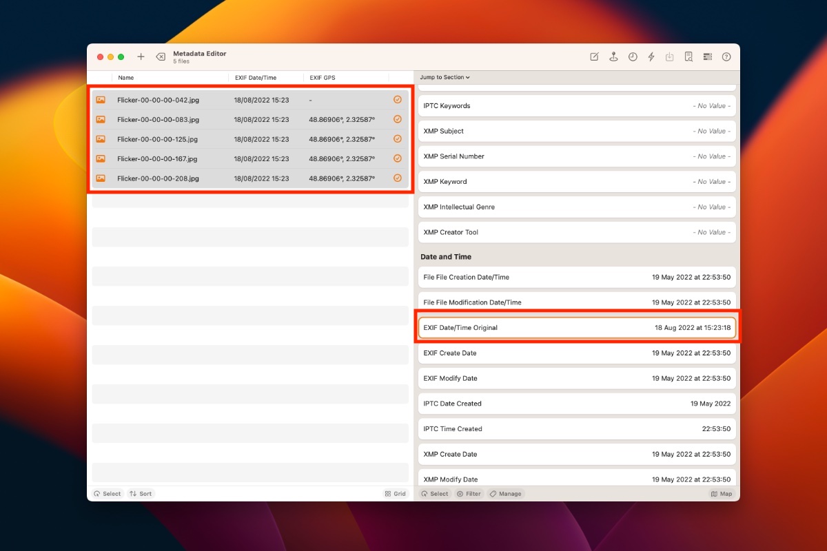The width and height of the screenshot is (827, 551).
Task: Click the lightning bolt quick actions icon
Action: [651, 57]
